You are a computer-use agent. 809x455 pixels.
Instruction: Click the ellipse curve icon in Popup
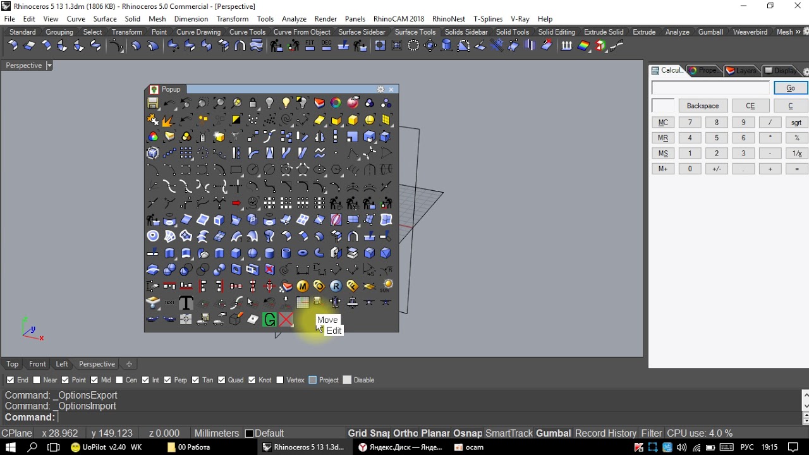[x=319, y=169]
